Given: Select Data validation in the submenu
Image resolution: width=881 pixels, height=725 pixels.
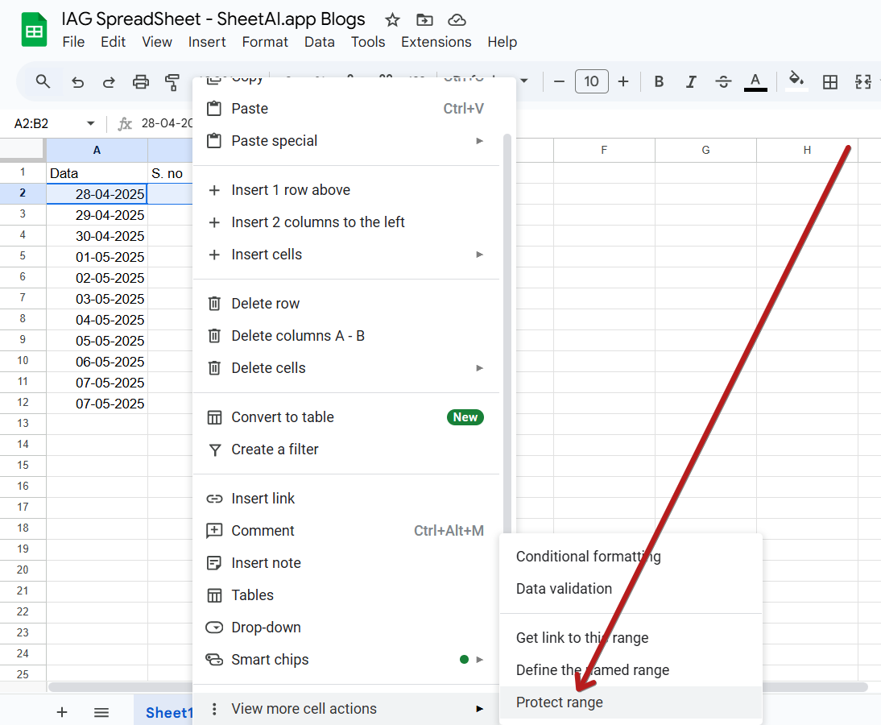Looking at the screenshot, I should coord(631,589).
